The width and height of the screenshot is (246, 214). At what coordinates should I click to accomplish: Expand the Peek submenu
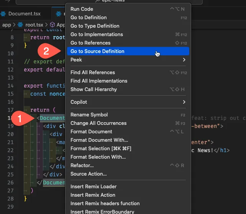coord(128,60)
